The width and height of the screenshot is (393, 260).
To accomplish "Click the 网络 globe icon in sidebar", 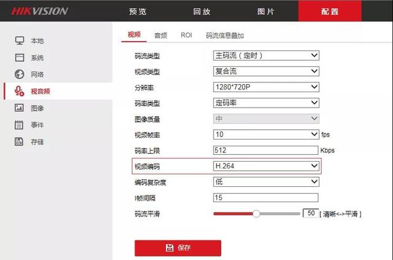I will [19, 74].
